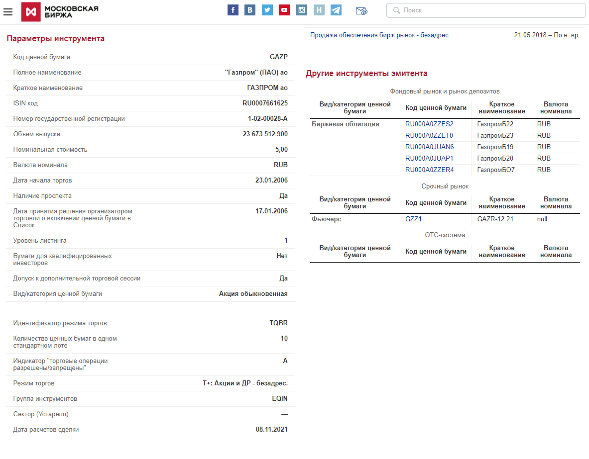Select the ISIN value RU0007661625

[265, 103]
